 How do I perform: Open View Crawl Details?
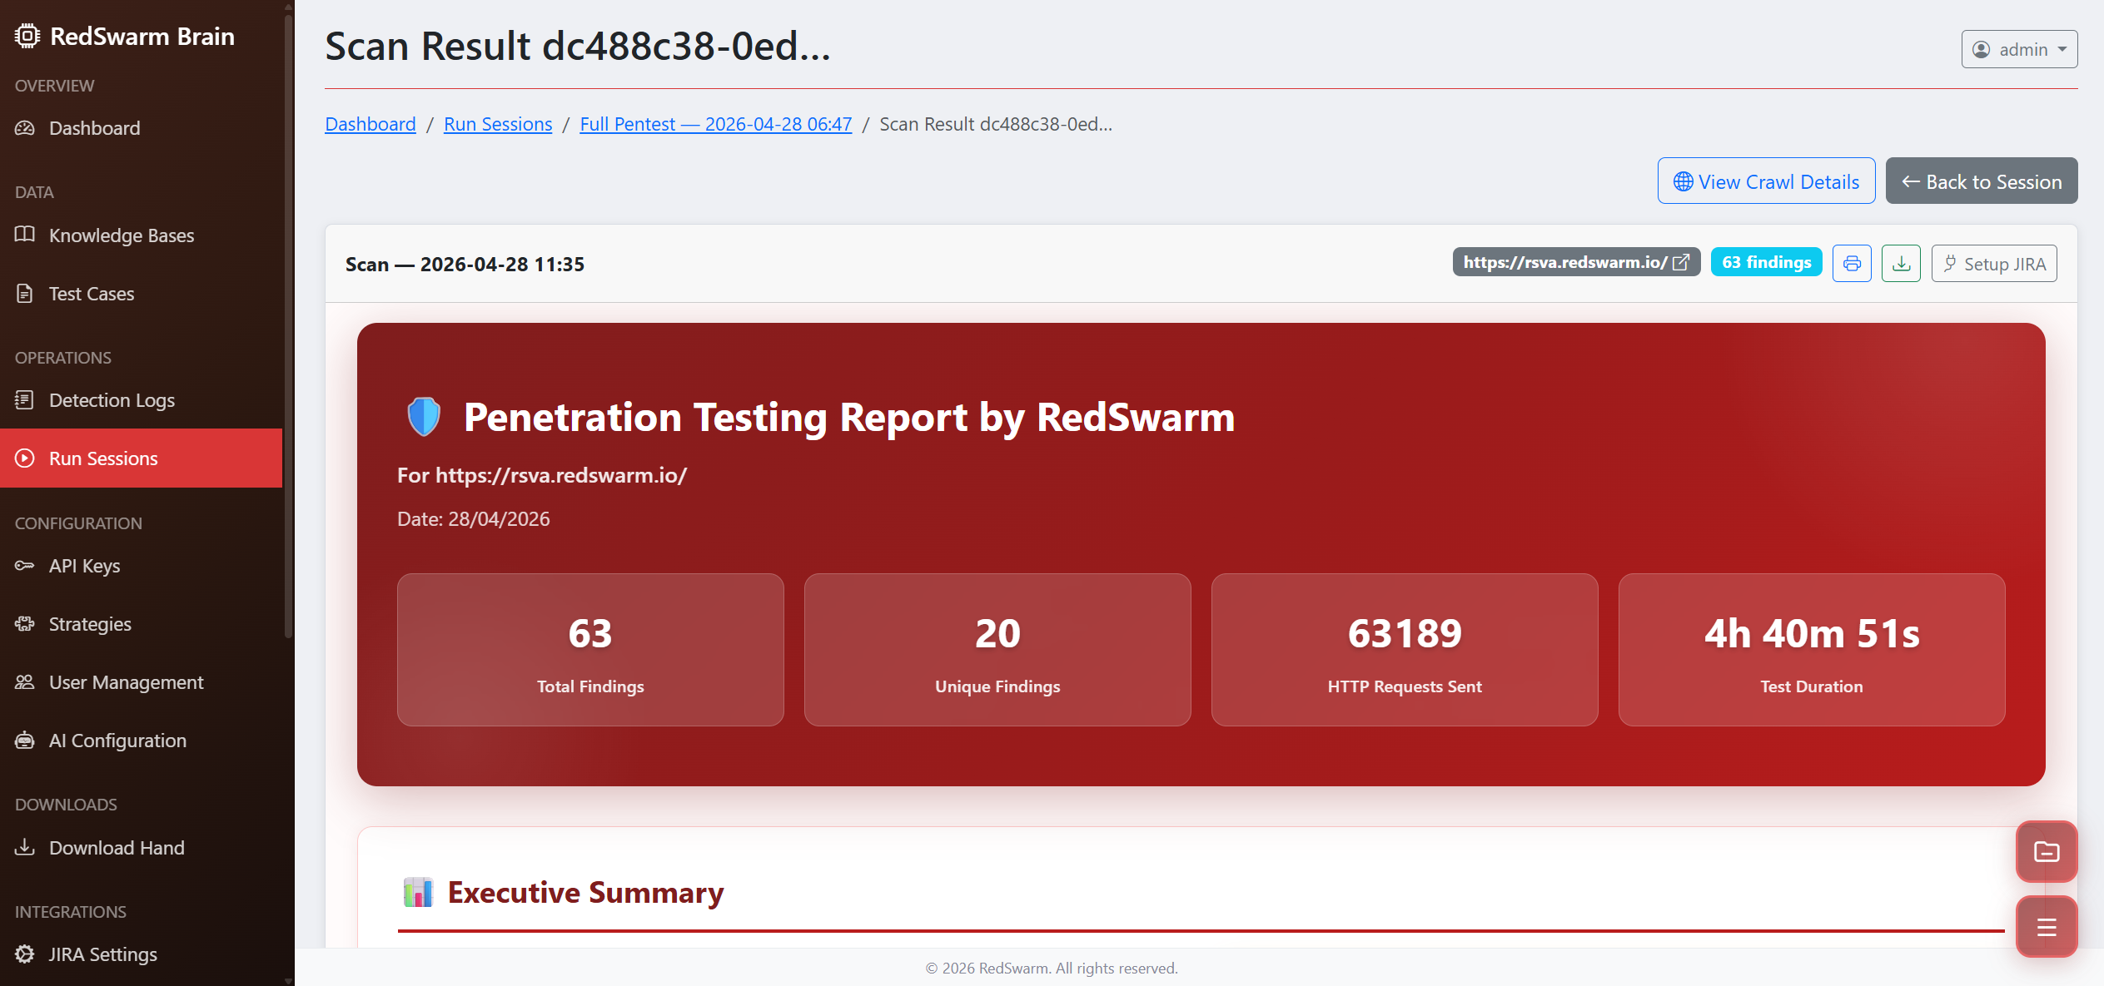pyautogui.click(x=1766, y=181)
